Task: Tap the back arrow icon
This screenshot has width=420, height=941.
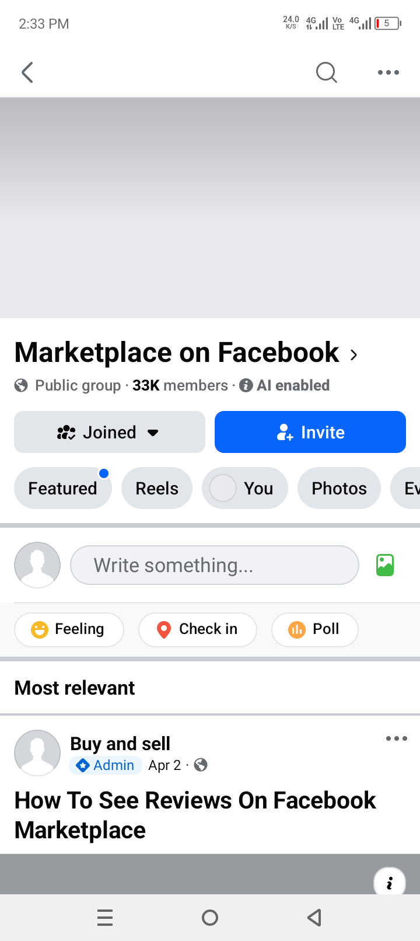Action: click(x=27, y=72)
